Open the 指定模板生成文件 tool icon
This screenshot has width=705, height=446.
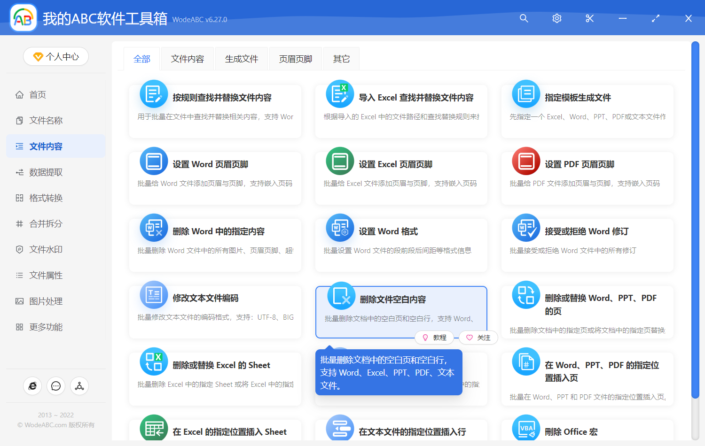(525, 94)
